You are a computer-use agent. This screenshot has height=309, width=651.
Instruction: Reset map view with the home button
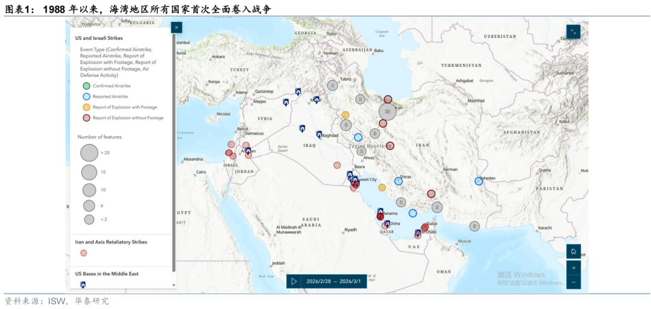[573, 251]
